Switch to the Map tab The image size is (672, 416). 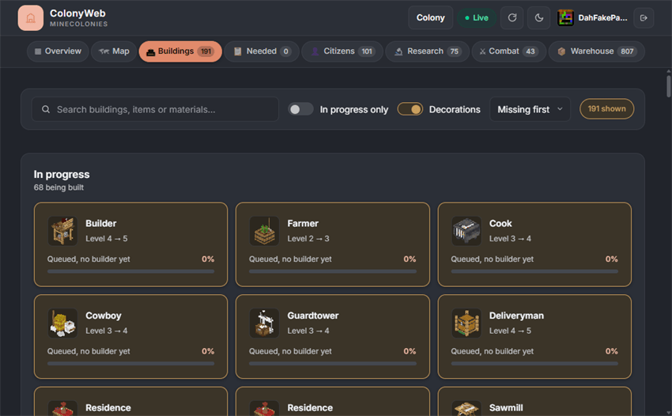[114, 51]
